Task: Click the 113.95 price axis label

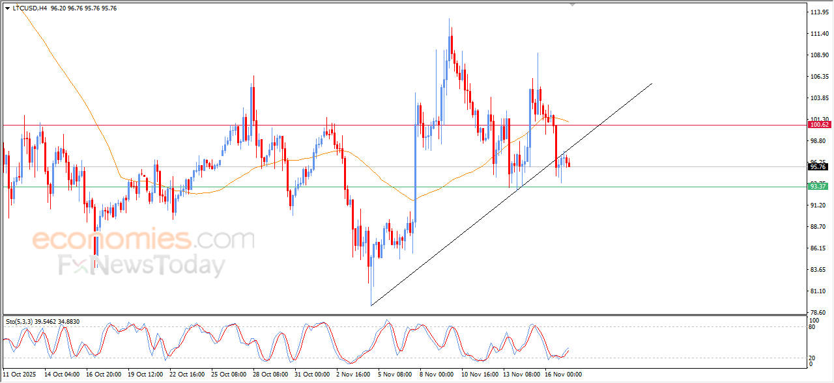Action: (820, 12)
